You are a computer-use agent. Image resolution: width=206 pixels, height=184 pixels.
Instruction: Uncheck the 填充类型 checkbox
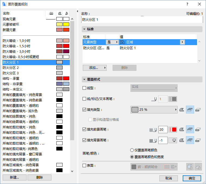coord(84,109)
